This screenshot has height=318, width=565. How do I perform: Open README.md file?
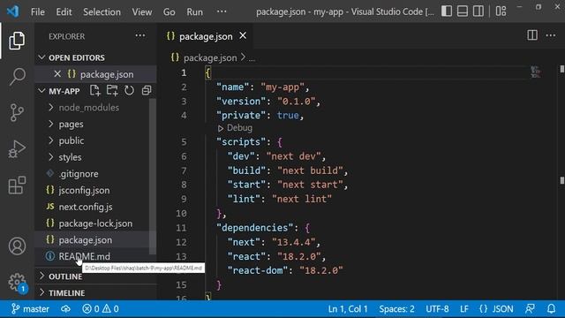(x=95, y=256)
